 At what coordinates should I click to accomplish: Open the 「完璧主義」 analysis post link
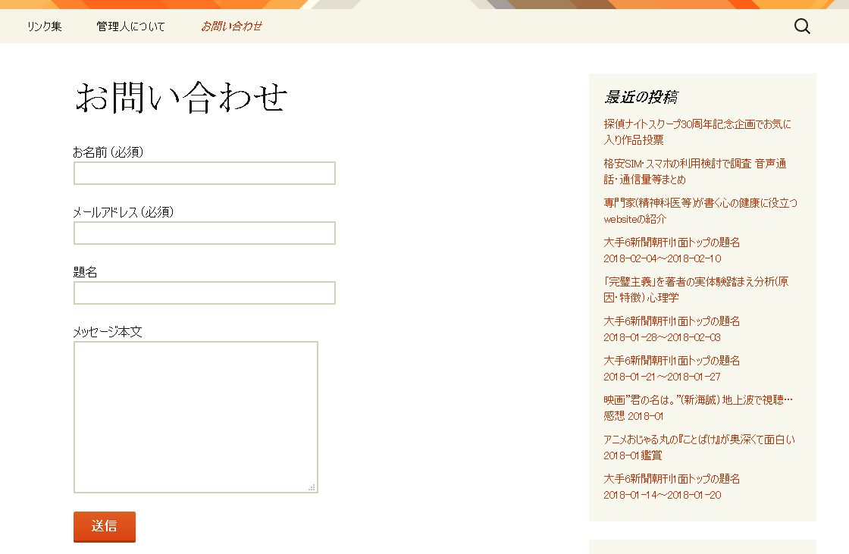click(695, 282)
